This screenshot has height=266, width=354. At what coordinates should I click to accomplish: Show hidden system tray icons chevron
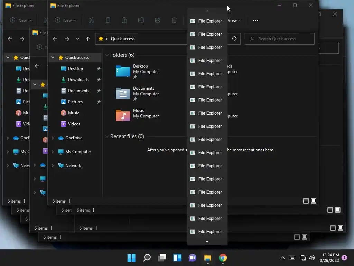[x=283, y=258]
